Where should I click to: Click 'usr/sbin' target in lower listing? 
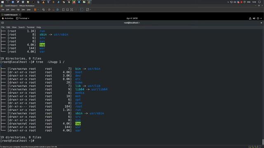[97, 113]
